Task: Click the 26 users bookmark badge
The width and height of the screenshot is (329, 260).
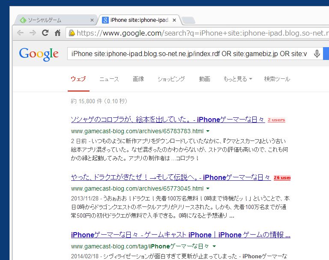Action: [282, 178]
